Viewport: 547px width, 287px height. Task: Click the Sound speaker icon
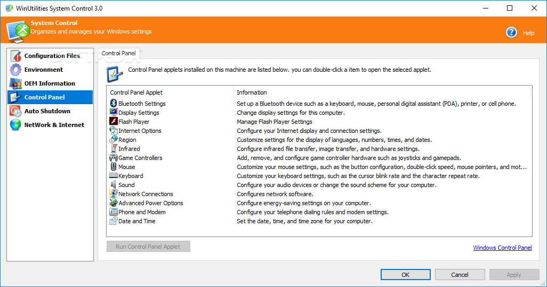114,185
